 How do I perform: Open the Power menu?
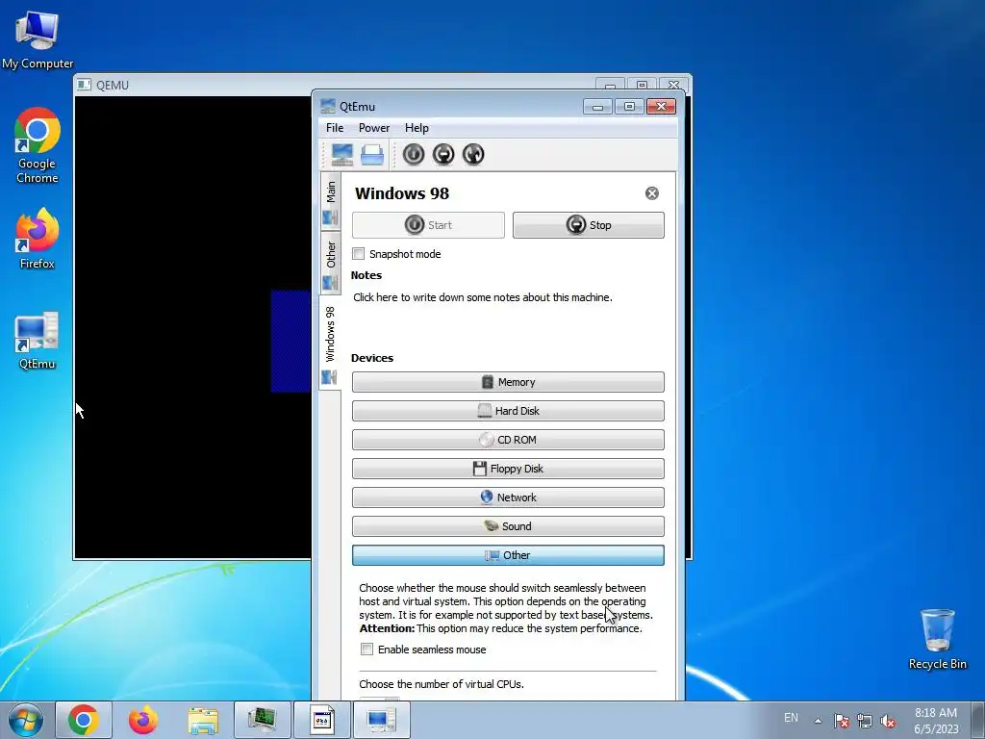pos(374,128)
